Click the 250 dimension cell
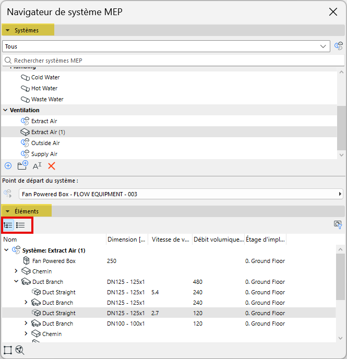Viewport: 347px width, 359px height. coord(112,261)
